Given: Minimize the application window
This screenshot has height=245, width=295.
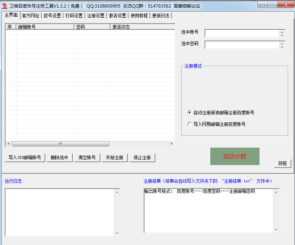Looking at the screenshot, I should pyautogui.click(x=263, y=5).
